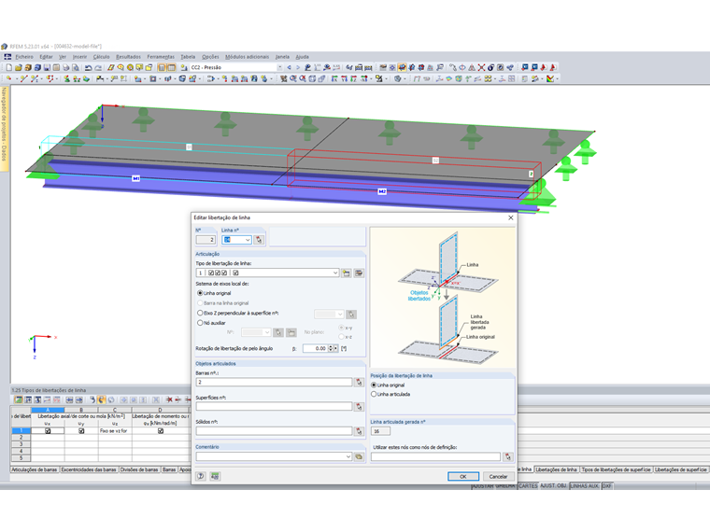Click definition nodes input field
This screenshot has width=710, height=532.
[435, 457]
